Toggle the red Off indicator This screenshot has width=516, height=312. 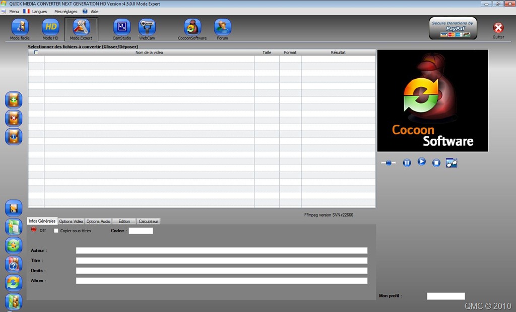34,229
